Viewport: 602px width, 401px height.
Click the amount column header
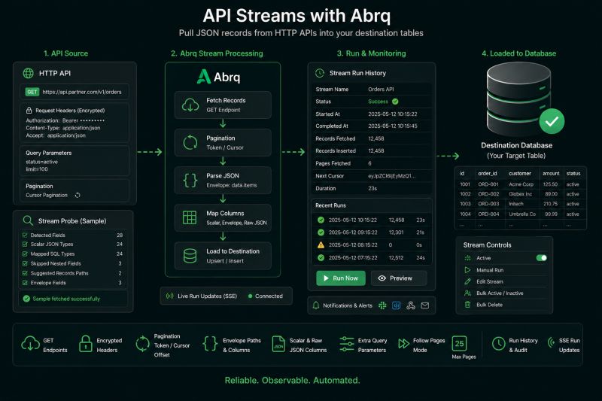[551, 174]
